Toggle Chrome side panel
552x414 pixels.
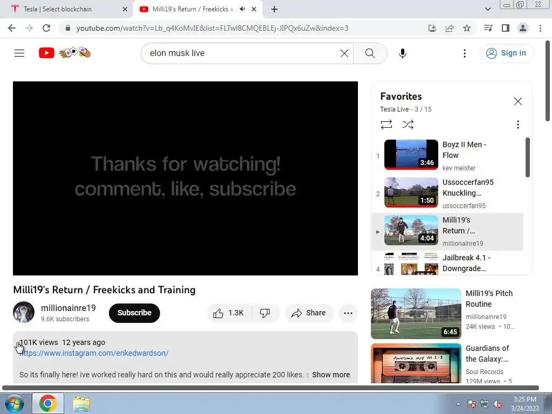506,28
